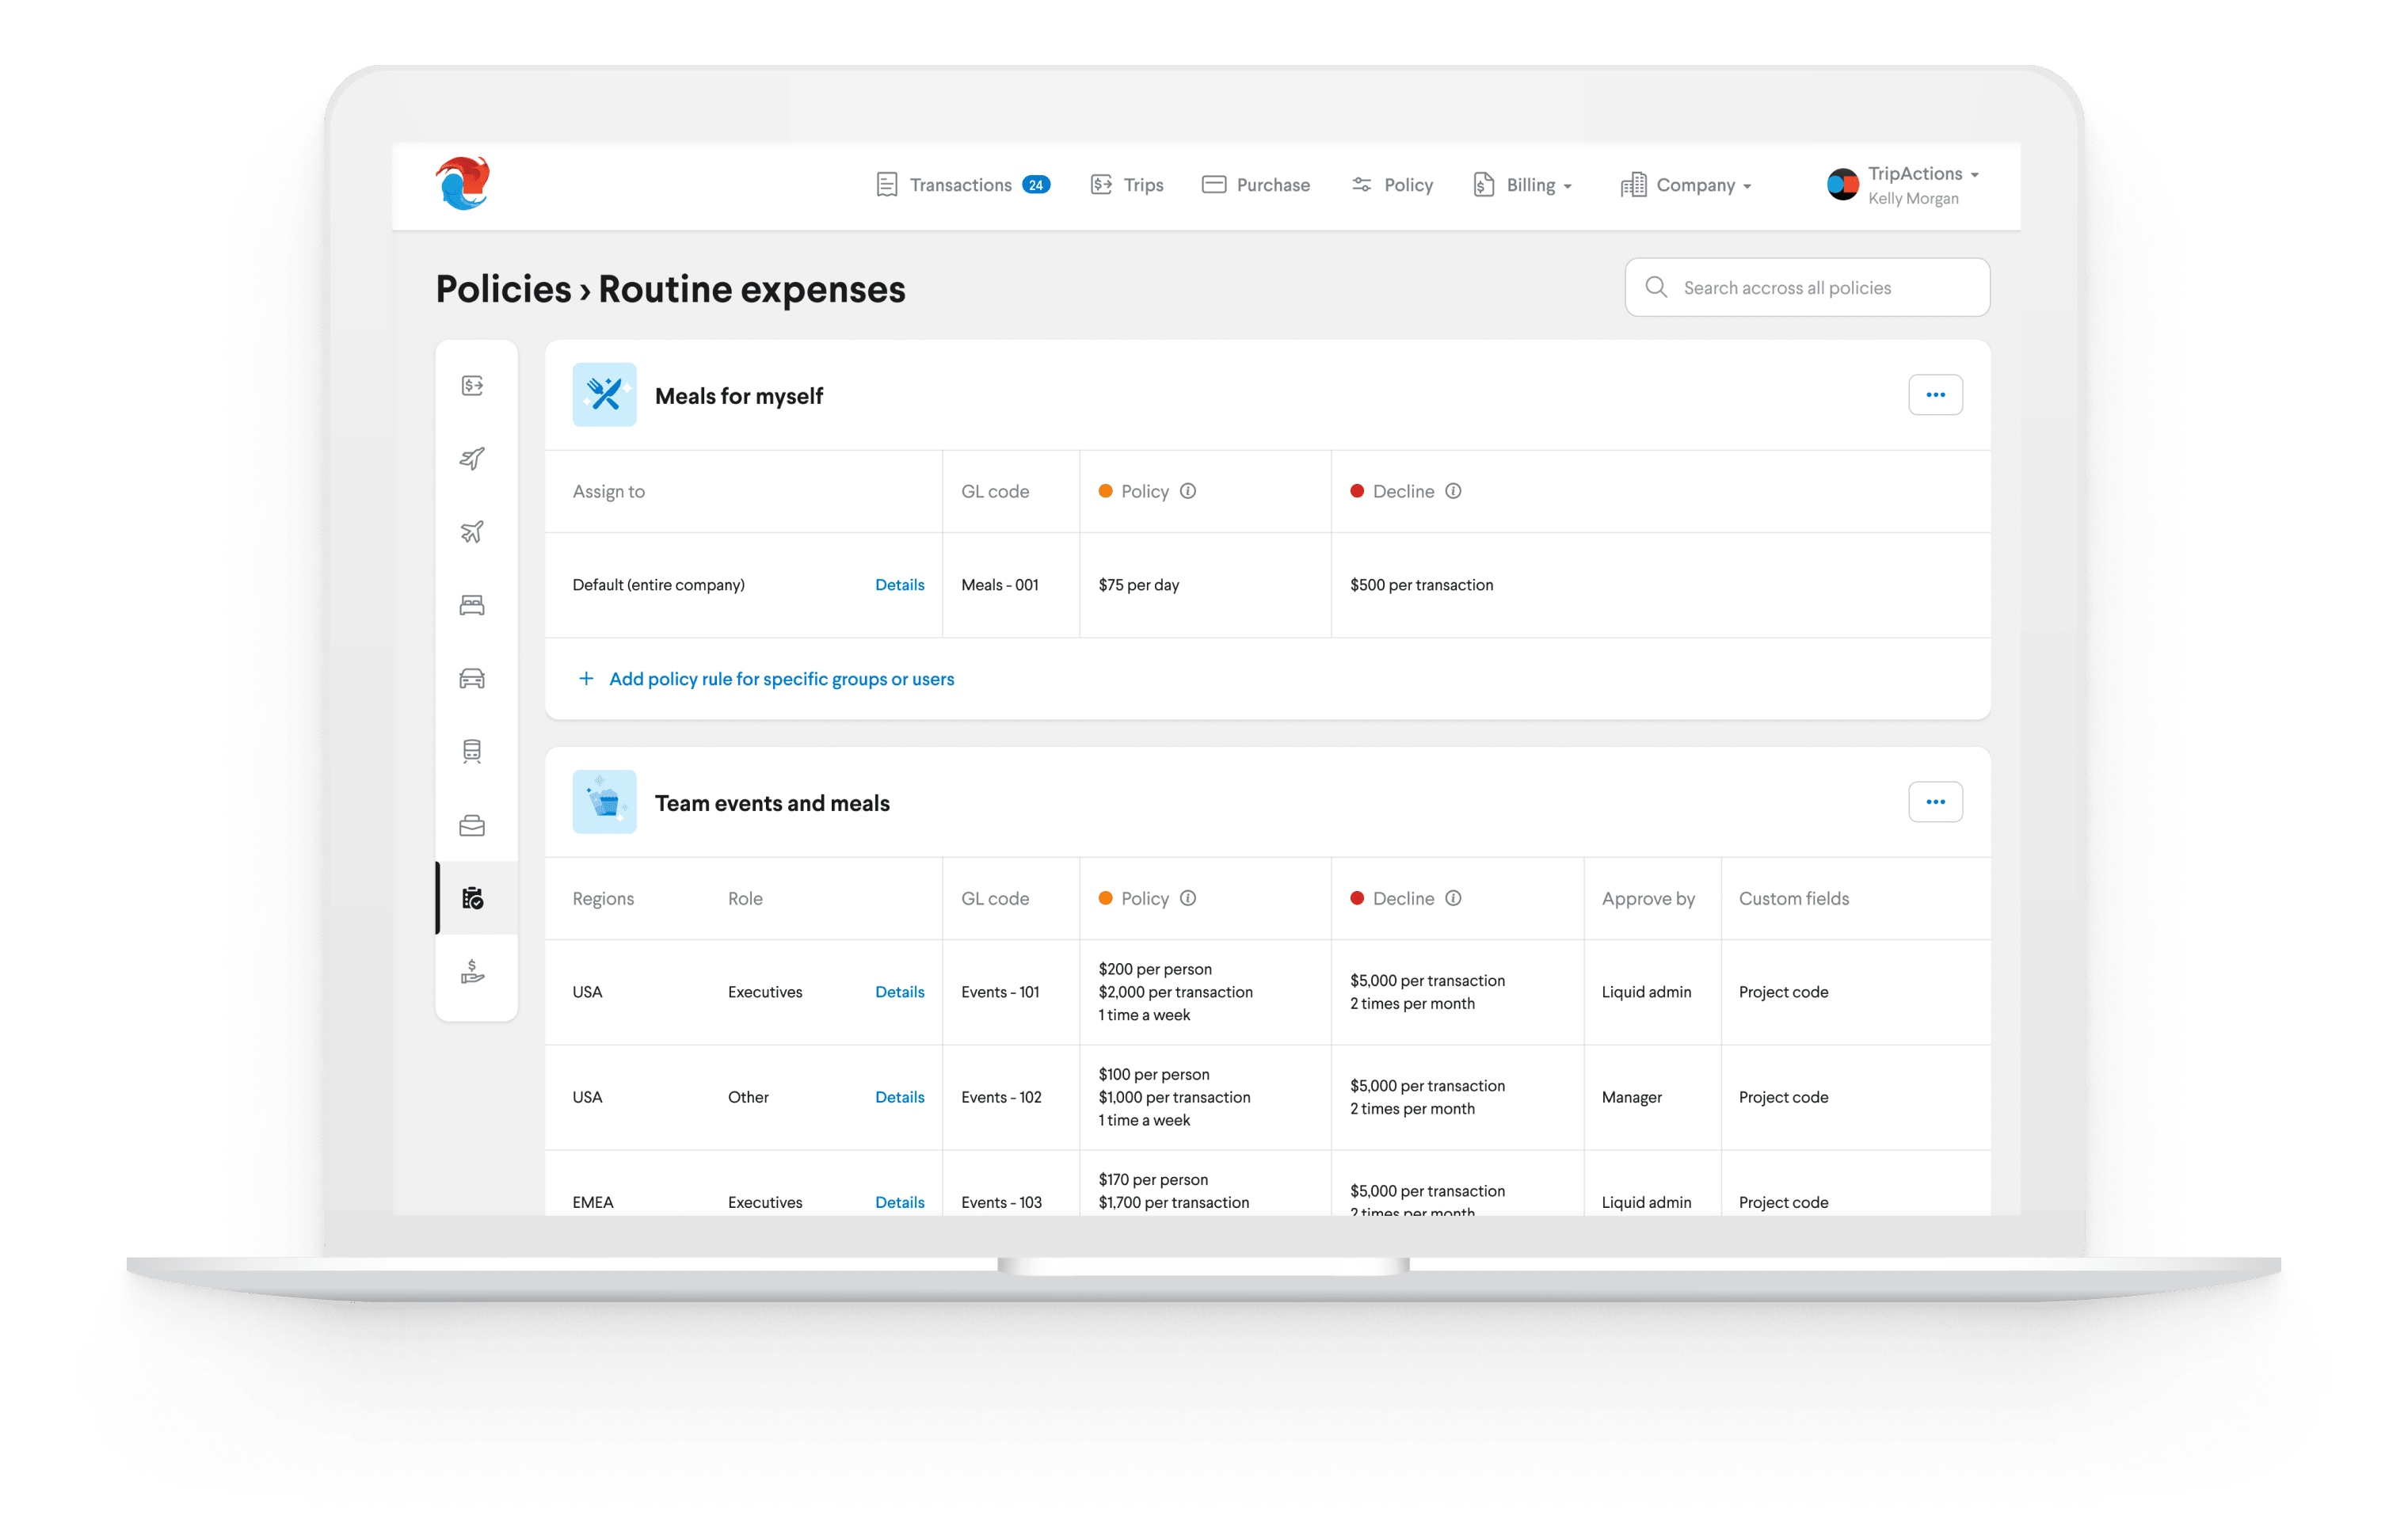Open the hotel bed sidebar icon
This screenshot has width=2408, height=1535.
[472, 605]
